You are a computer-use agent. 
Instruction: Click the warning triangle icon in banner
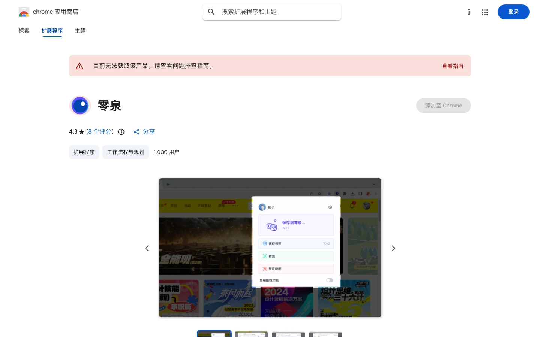point(79,66)
